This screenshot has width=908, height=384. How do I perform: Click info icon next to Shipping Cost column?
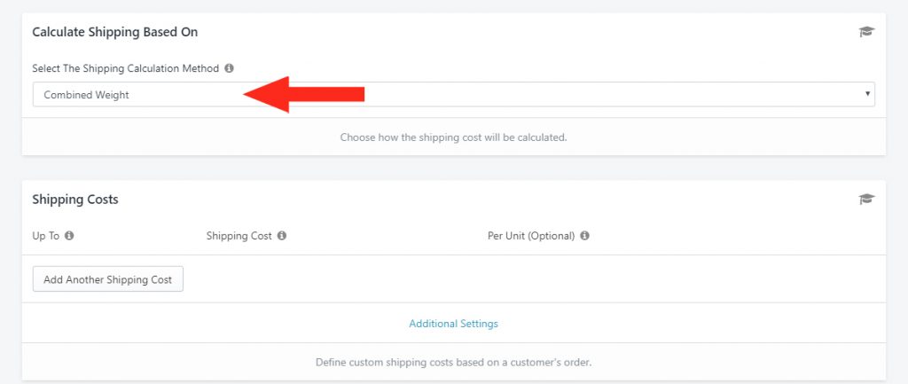[x=282, y=236]
